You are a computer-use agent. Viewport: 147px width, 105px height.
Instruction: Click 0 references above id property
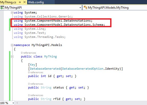coord(36,72)
